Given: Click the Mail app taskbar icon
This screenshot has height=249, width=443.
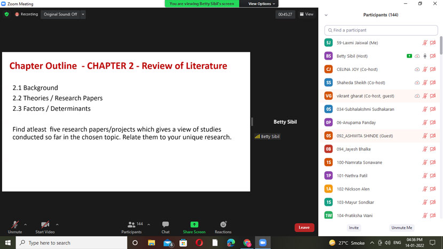Looking at the screenshot, I should (167, 243).
